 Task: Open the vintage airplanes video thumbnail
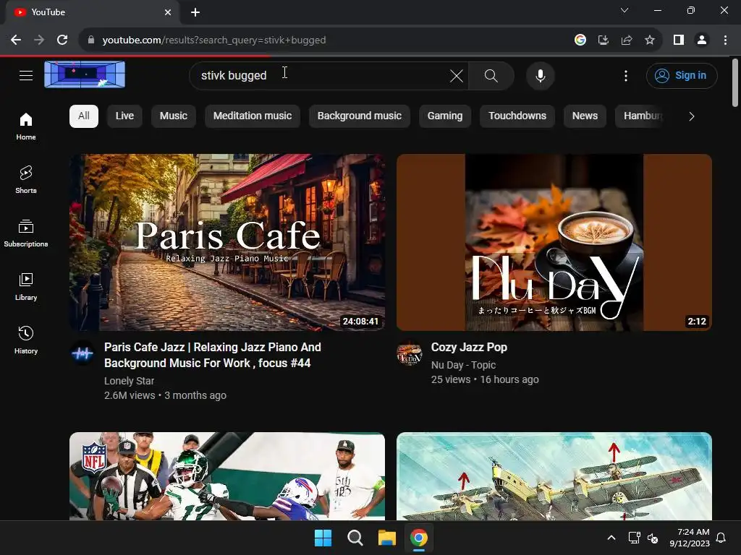coord(554,476)
